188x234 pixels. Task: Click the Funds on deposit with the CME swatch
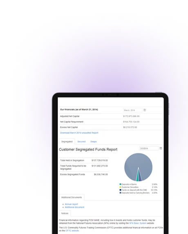coord(120,190)
